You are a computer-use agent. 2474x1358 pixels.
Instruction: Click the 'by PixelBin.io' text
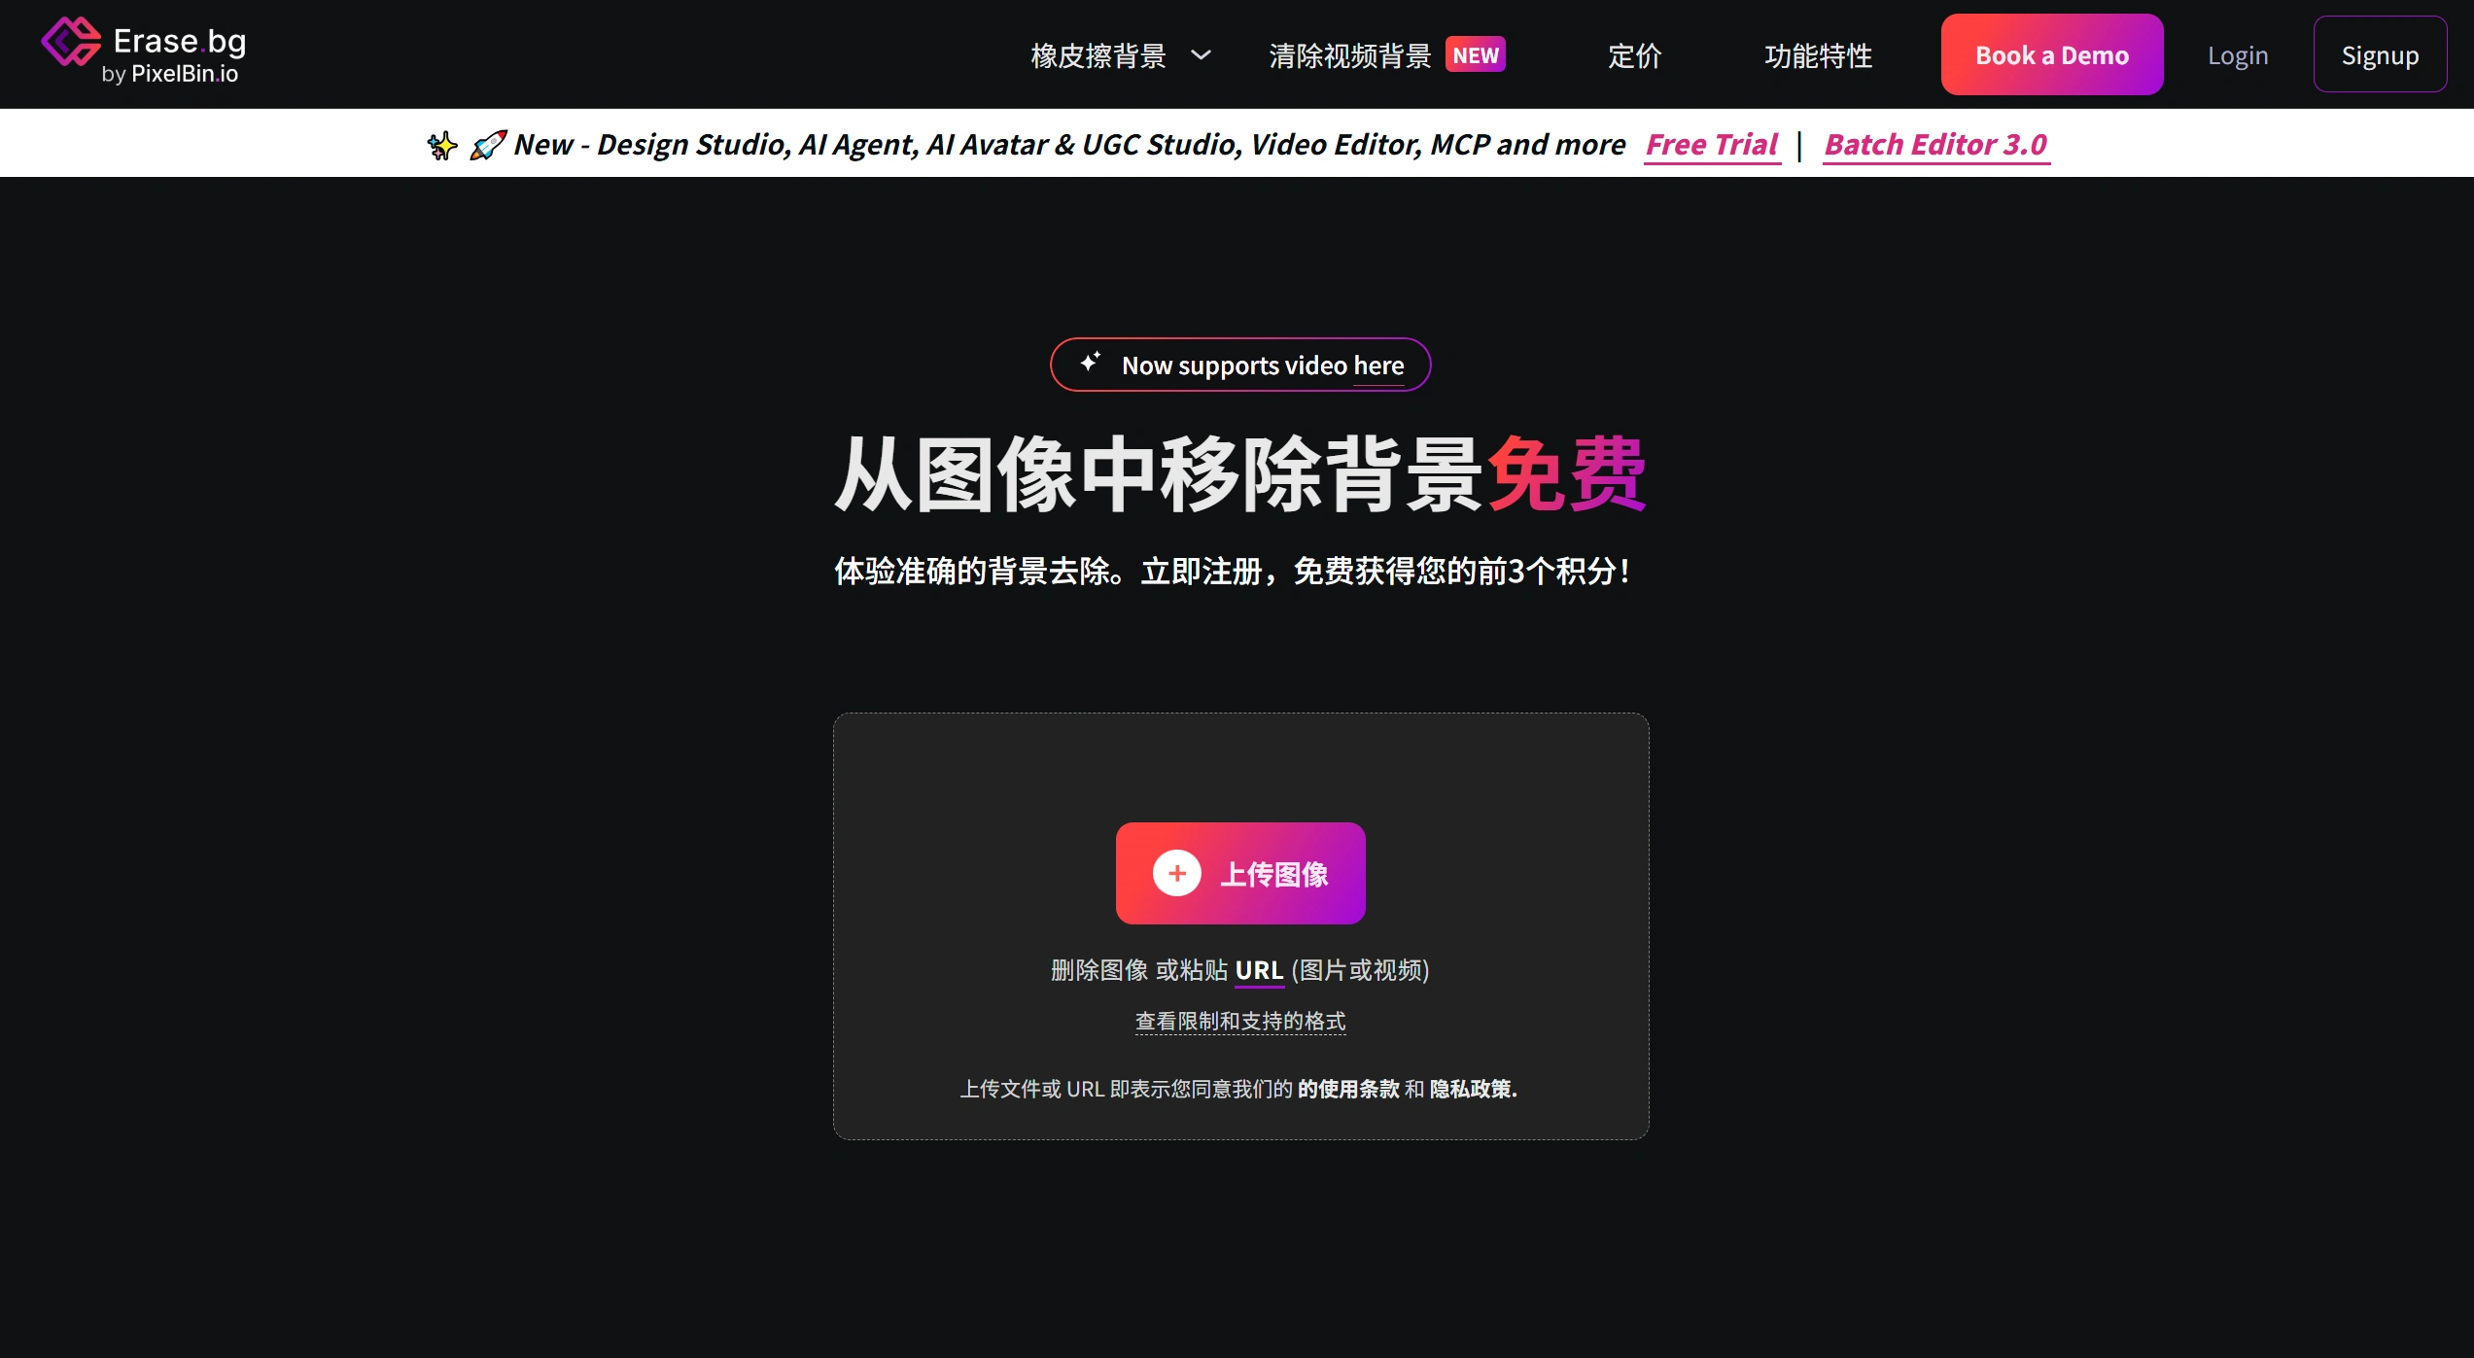click(x=170, y=74)
